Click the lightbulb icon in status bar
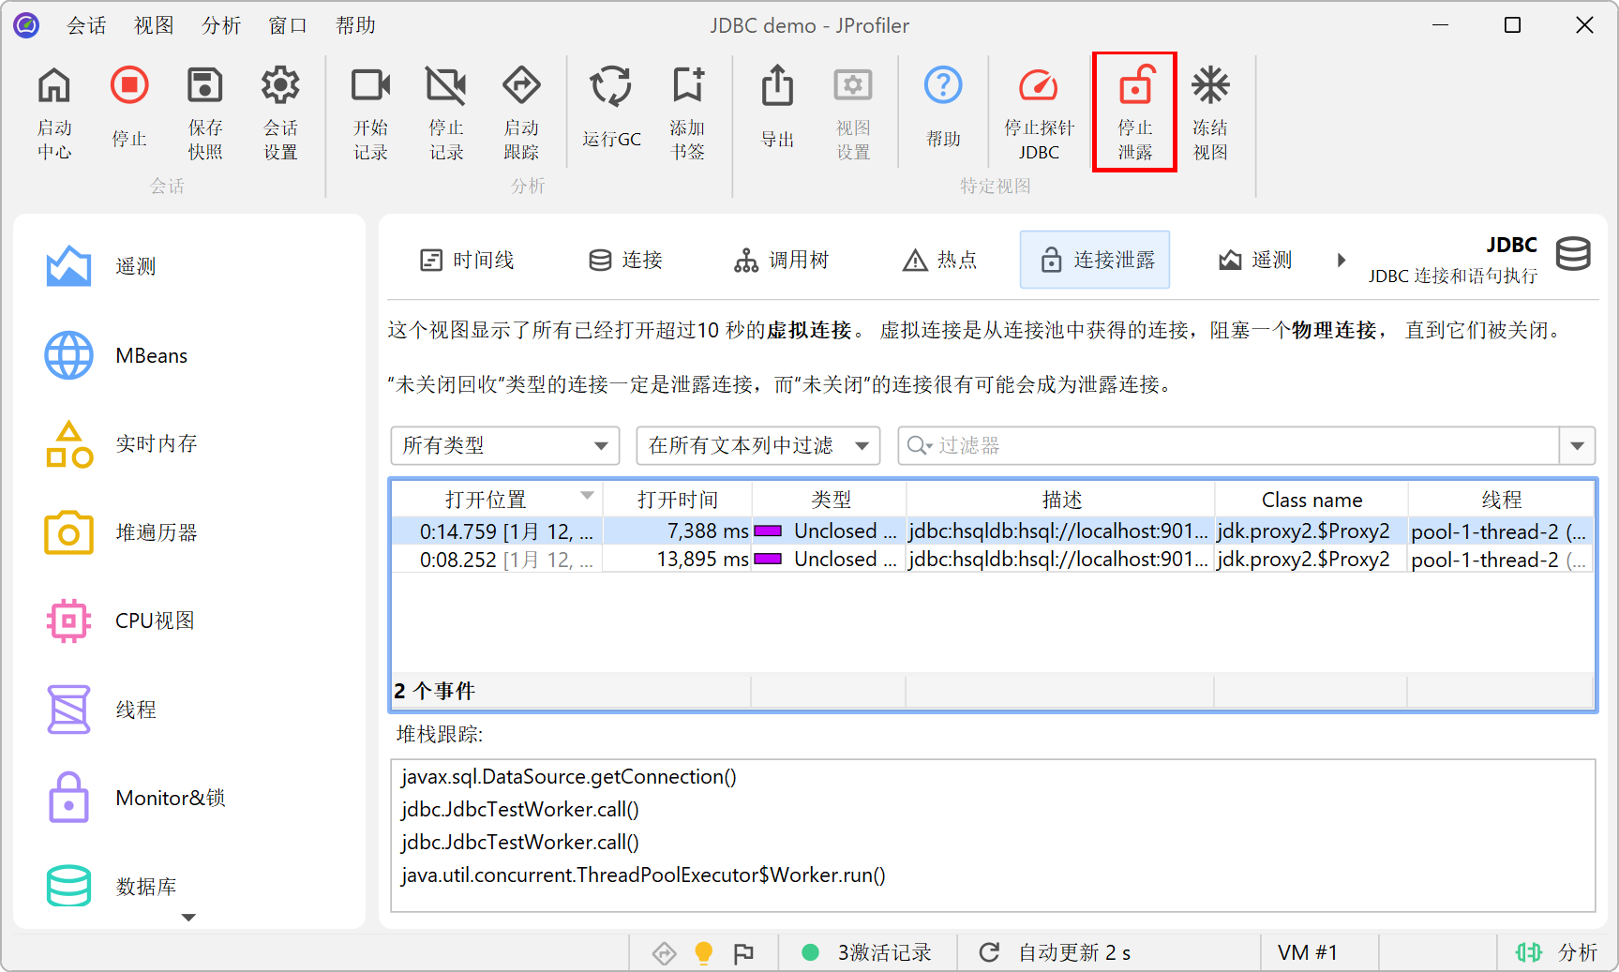The width and height of the screenshot is (1619, 972). tap(703, 953)
